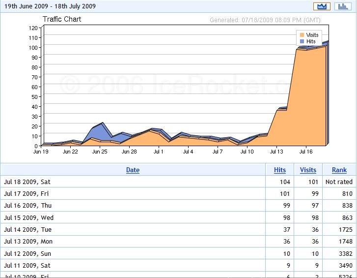Click the Visits legend label

[312, 35]
